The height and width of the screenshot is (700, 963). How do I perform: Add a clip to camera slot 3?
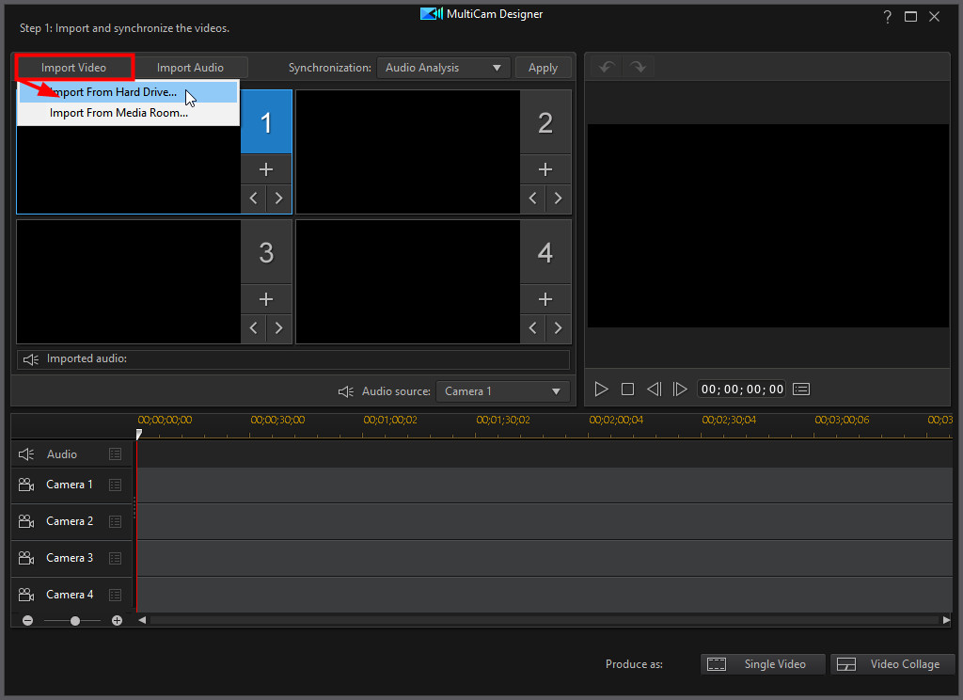coord(266,299)
